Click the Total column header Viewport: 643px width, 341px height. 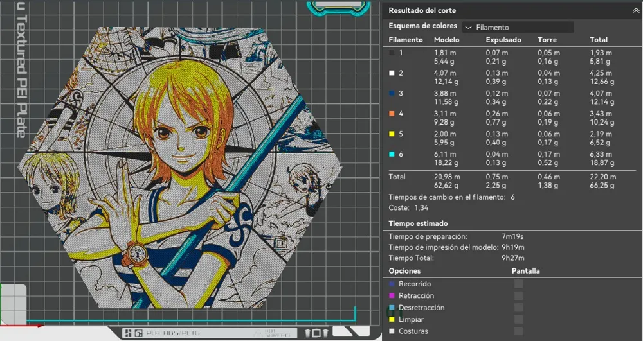point(599,40)
